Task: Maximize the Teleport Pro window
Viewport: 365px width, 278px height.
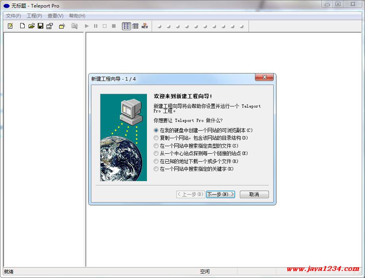Action: [x=338, y=4]
